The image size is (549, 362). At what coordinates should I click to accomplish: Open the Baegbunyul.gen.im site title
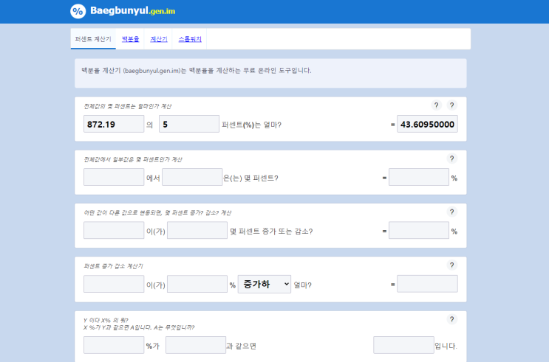(133, 11)
